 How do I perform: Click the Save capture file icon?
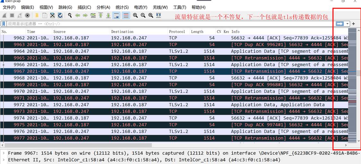coord(45,16)
